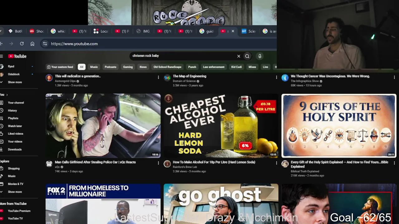Close the active YouTube browser tab
This screenshot has height=224, width=399.
pyautogui.click(x=233, y=31)
